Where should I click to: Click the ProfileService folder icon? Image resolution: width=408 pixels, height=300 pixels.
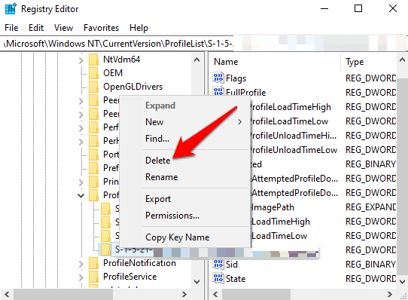(x=93, y=277)
